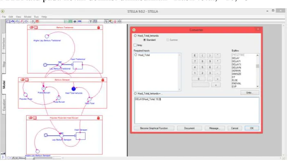The height and width of the screenshot is (161, 288).
Task: Select the green Table Pad tool
Action: coord(70,21)
